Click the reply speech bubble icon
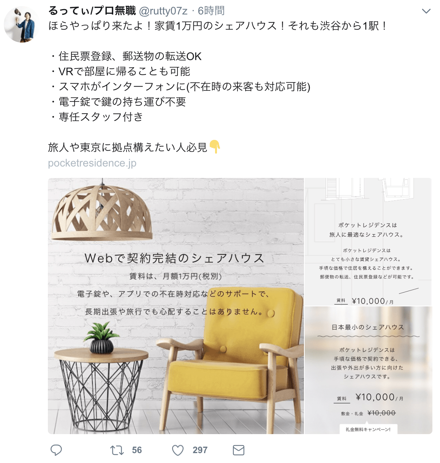Viewport: 440px width, 463px height. [56, 450]
